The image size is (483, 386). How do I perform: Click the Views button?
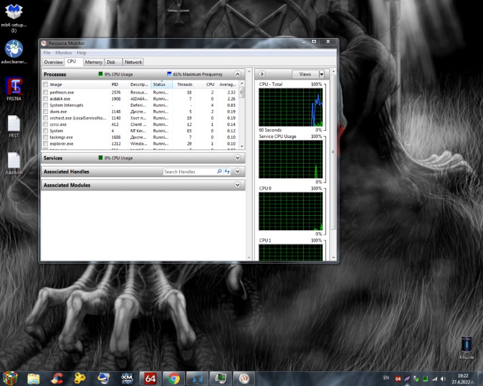pyautogui.click(x=305, y=74)
